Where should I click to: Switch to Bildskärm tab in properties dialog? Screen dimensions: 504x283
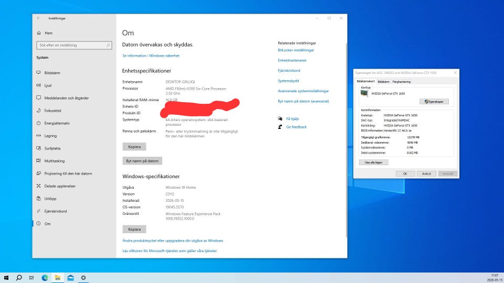383,82
